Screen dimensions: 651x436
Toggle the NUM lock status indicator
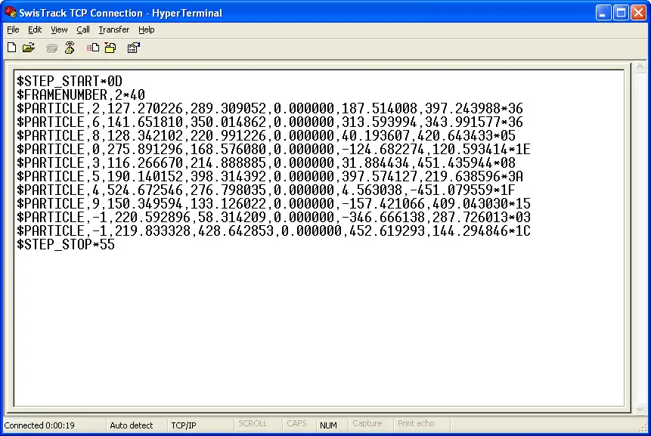click(329, 423)
